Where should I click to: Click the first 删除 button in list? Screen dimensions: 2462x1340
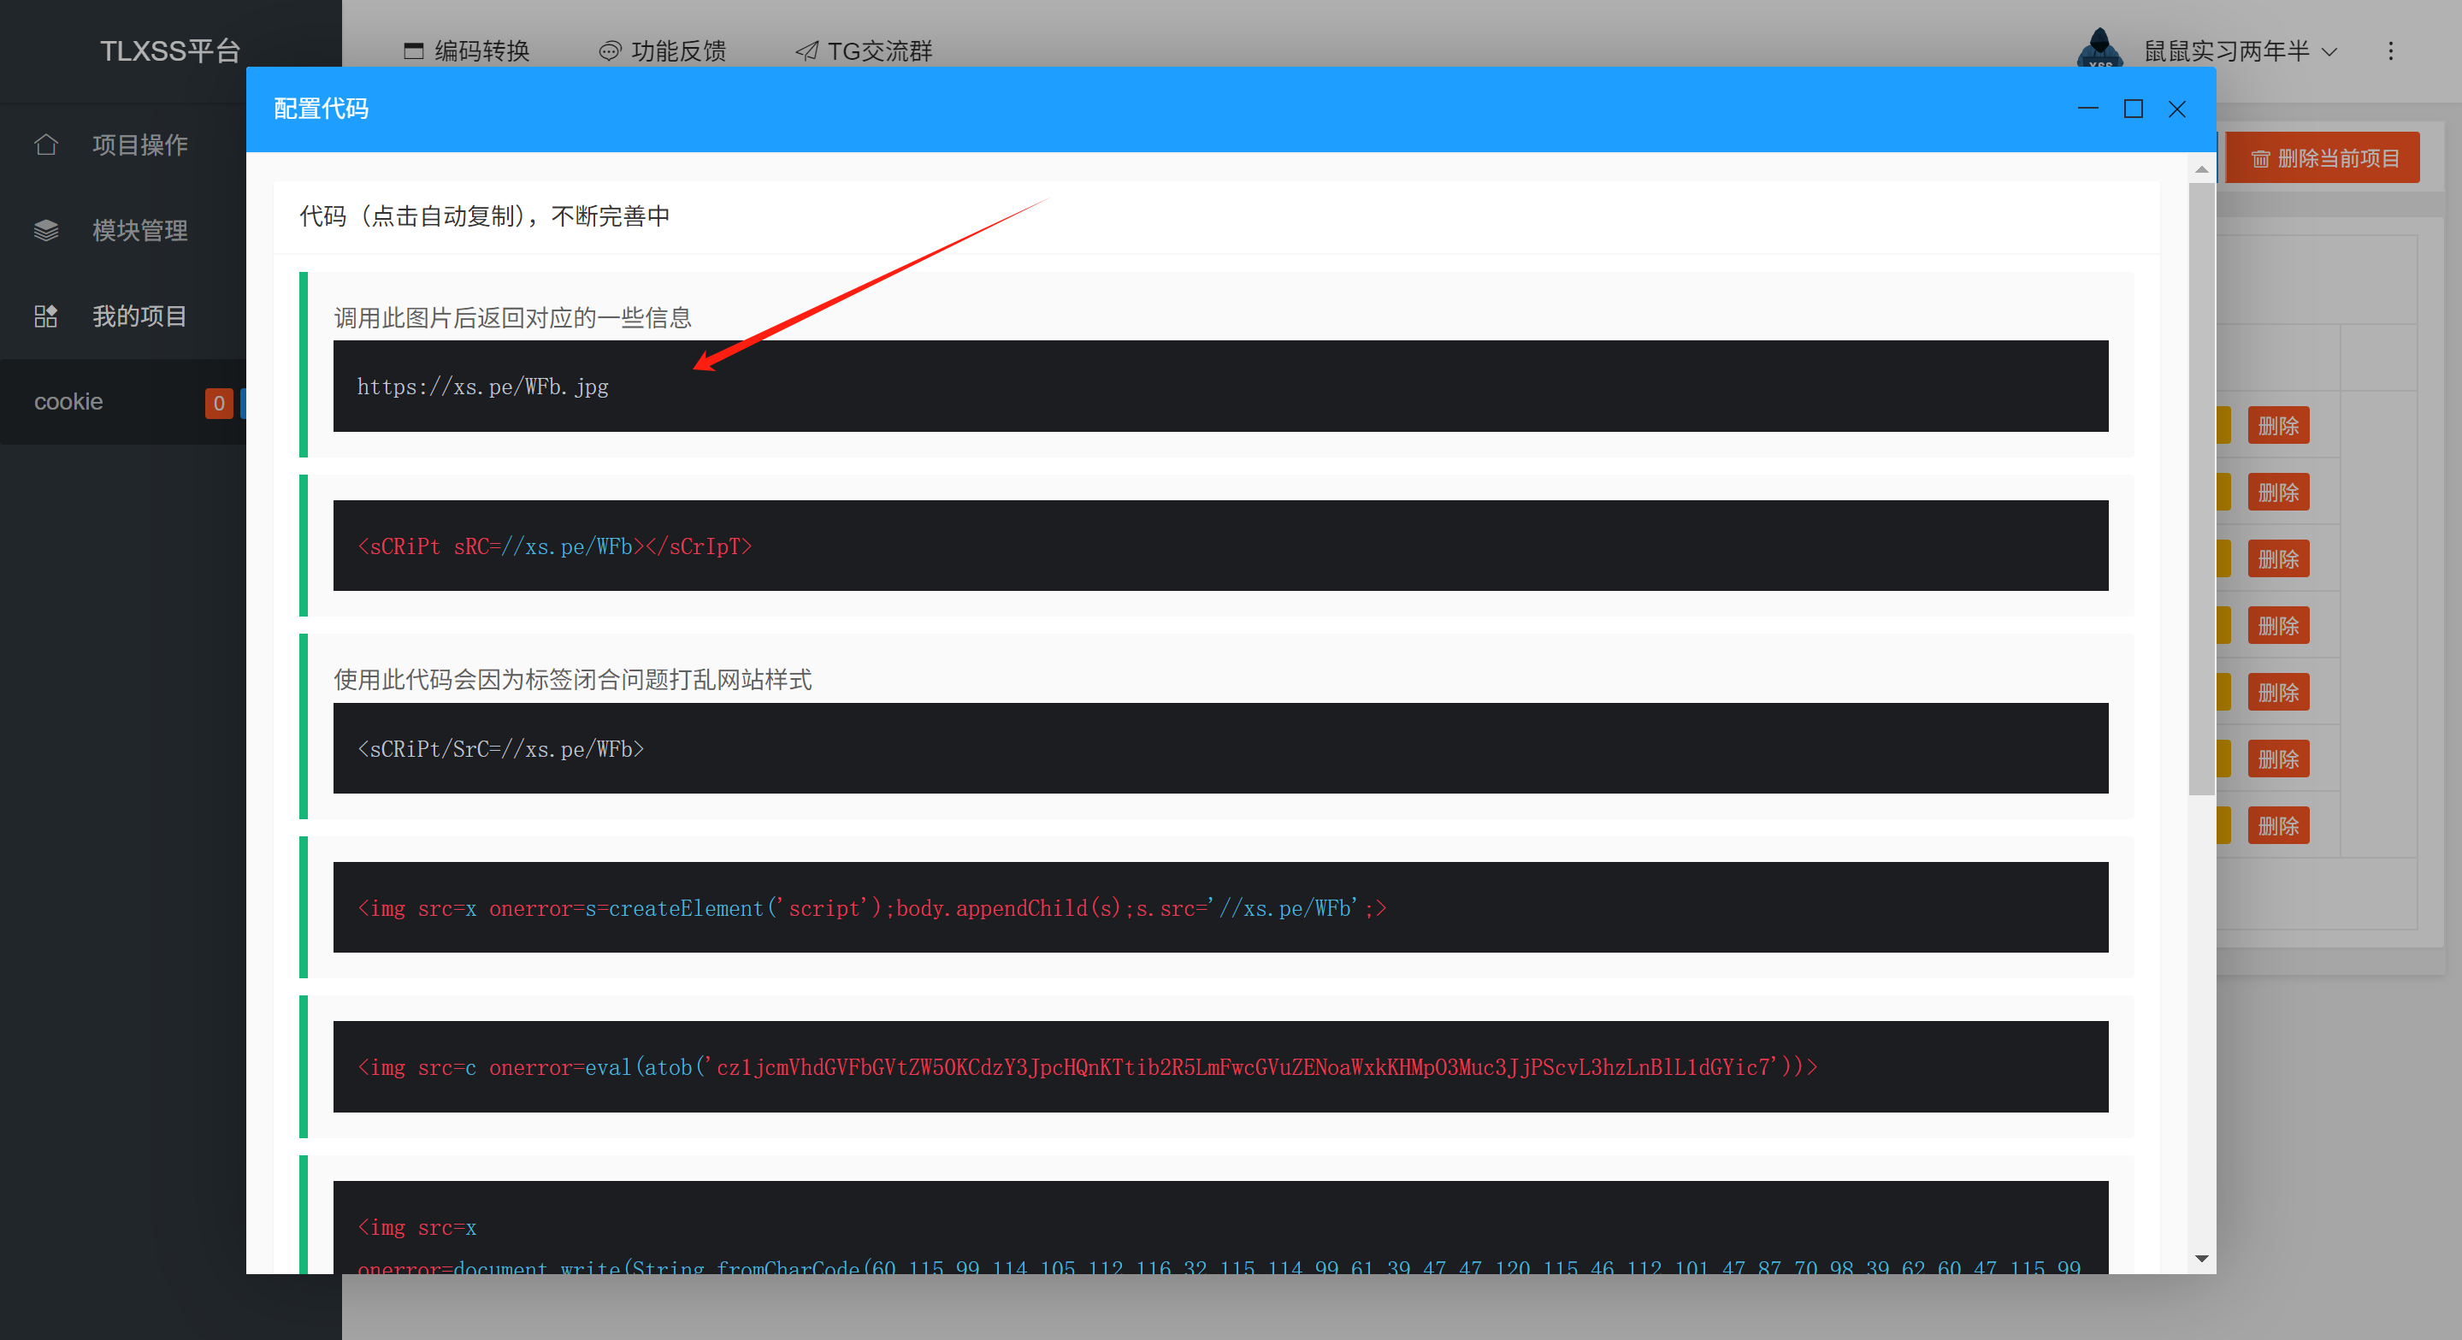[x=2277, y=426]
